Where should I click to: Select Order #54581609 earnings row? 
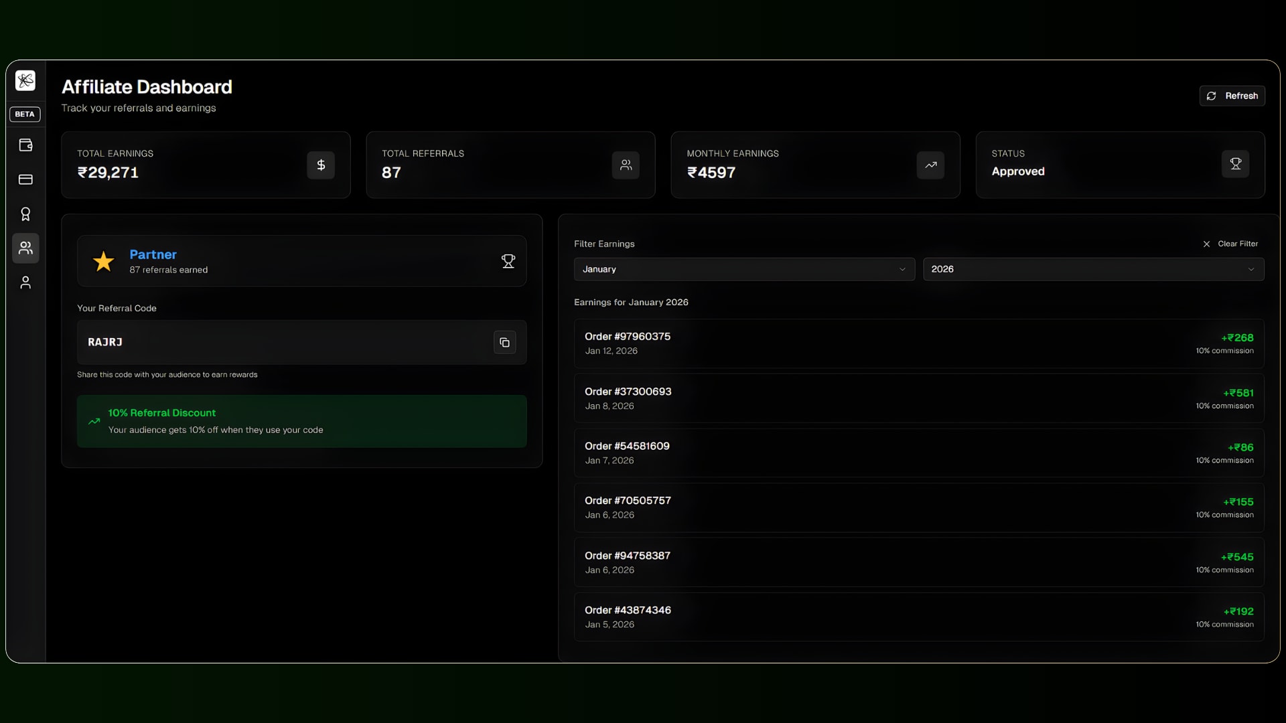(x=918, y=453)
